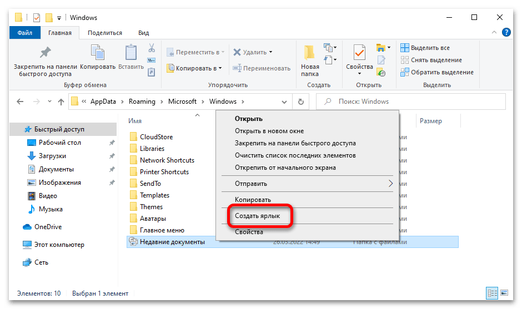Choose Закрепить на панели быстрого доступа in menu

tap(307, 143)
